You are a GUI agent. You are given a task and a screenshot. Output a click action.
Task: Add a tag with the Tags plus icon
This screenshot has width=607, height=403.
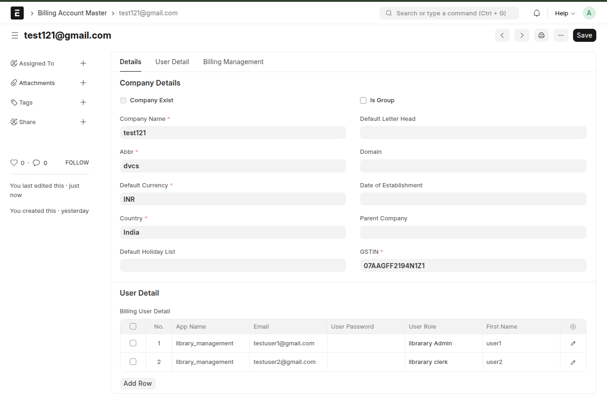[83, 102]
